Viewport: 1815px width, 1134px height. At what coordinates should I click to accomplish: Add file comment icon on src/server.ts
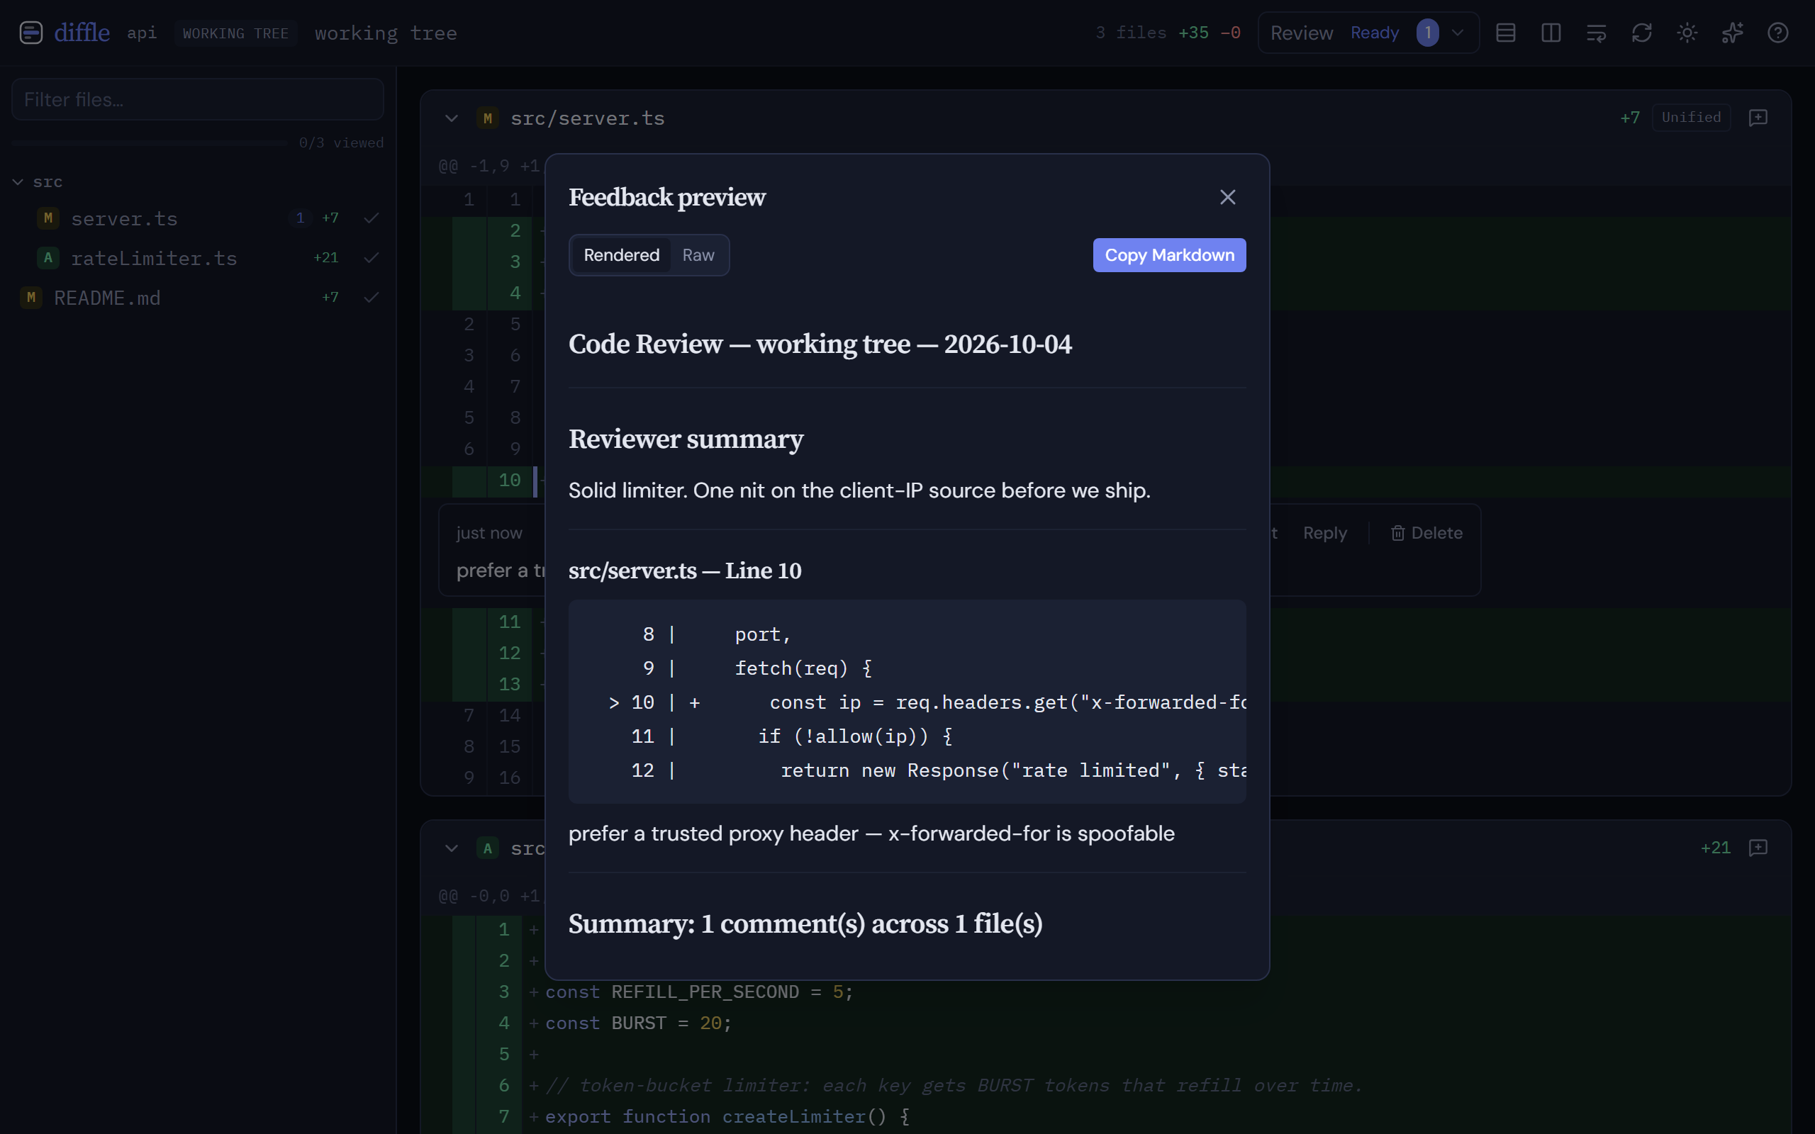[x=1758, y=118]
